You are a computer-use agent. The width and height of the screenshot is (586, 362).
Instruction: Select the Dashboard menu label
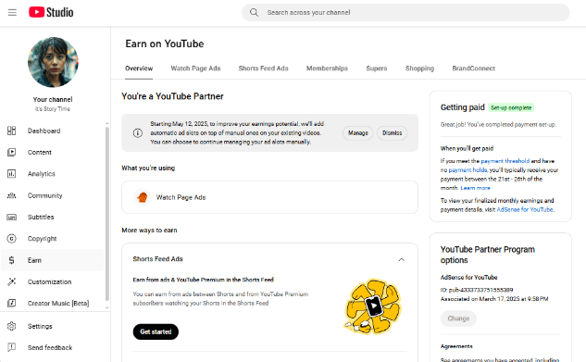tap(44, 131)
